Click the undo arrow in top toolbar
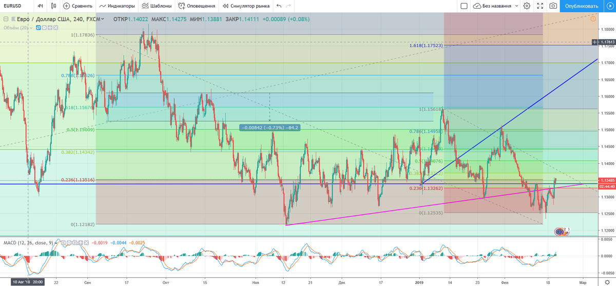This screenshot has width=616, height=286. [x=279, y=6]
